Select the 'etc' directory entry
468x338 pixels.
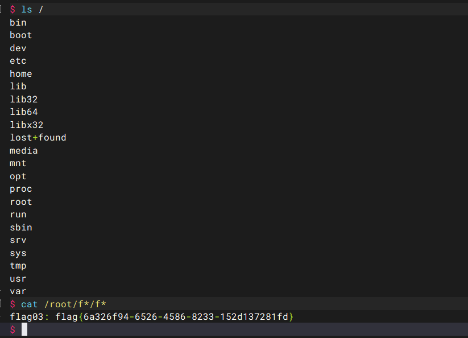point(18,61)
